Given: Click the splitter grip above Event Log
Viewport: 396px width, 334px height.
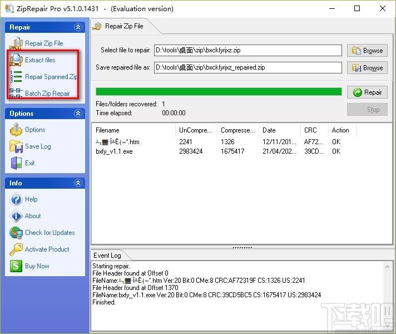Looking at the screenshot, I should [x=242, y=248].
